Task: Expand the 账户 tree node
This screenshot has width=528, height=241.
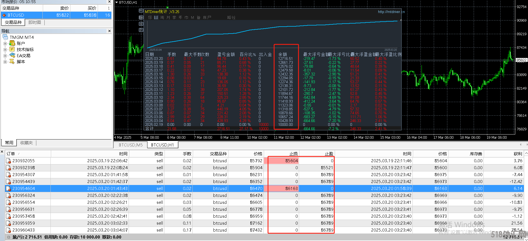Action: coord(5,44)
